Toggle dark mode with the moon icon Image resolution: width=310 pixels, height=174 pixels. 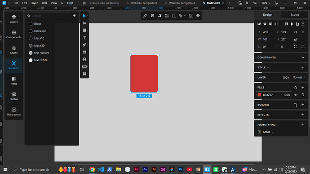click(x=276, y=3)
